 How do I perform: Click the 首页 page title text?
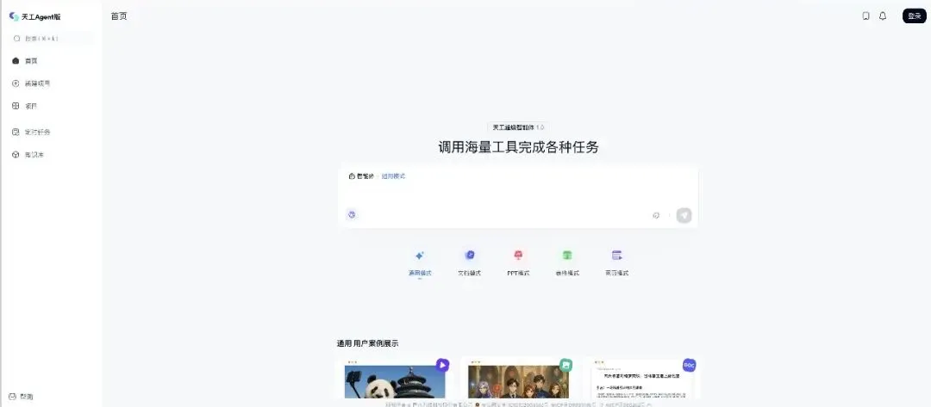[119, 16]
